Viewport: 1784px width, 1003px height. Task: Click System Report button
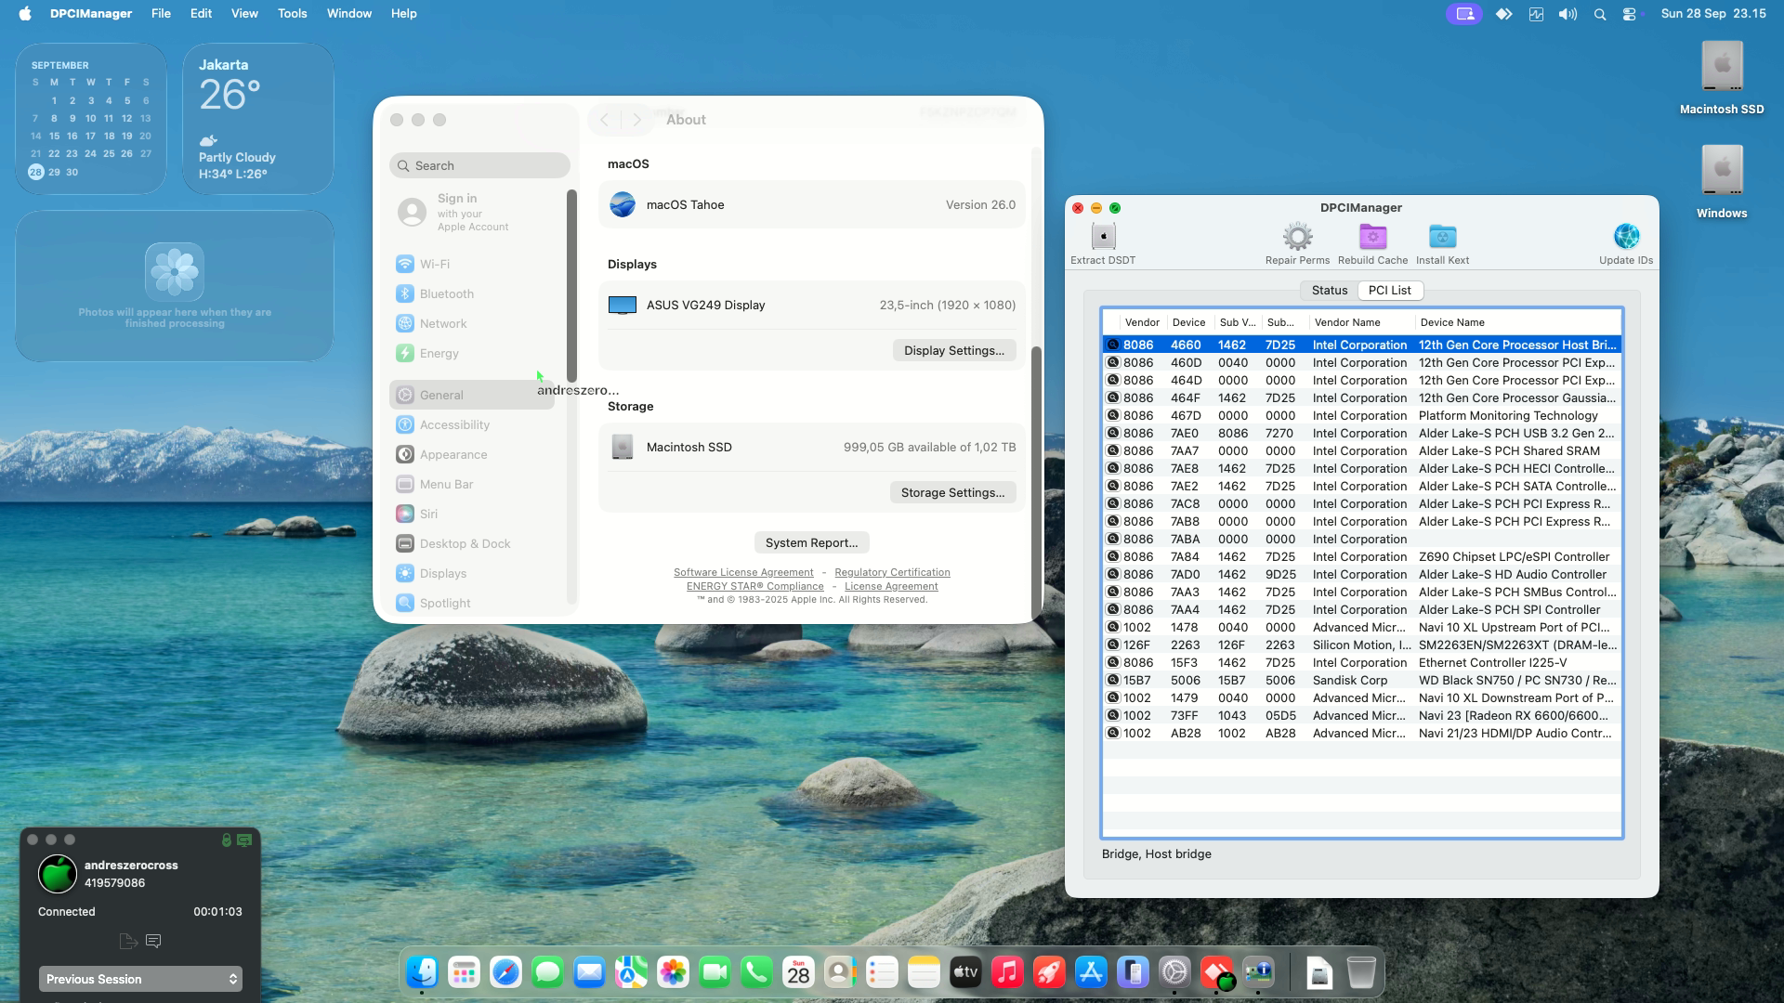(x=811, y=543)
